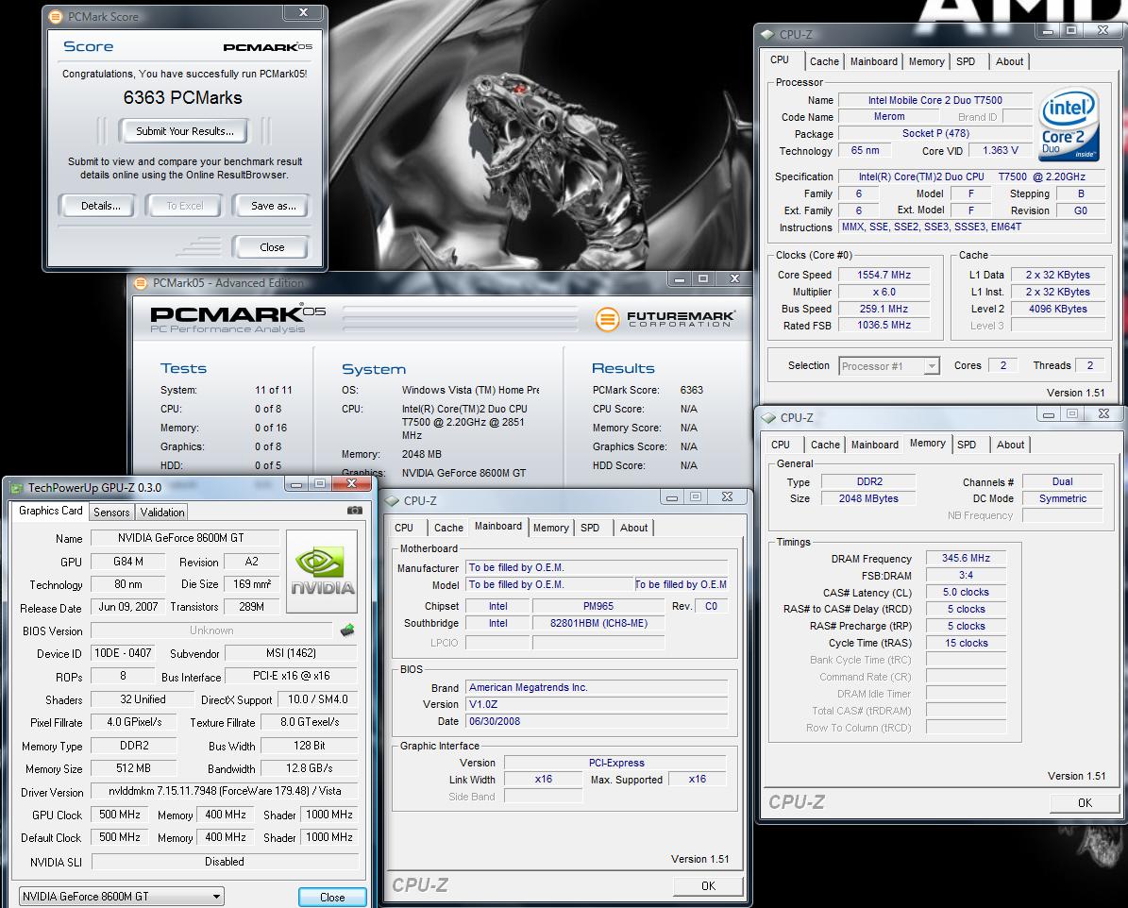This screenshot has height=908, width=1128.
Task: Close the GPU-Z window with red X
Action: pyautogui.click(x=351, y=484)
